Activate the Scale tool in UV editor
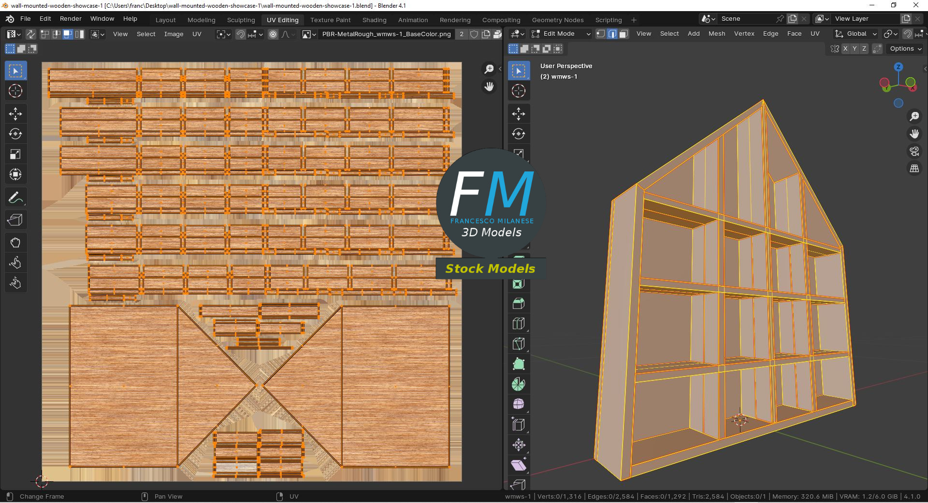 pyautogui.click(x=15, y=154)
